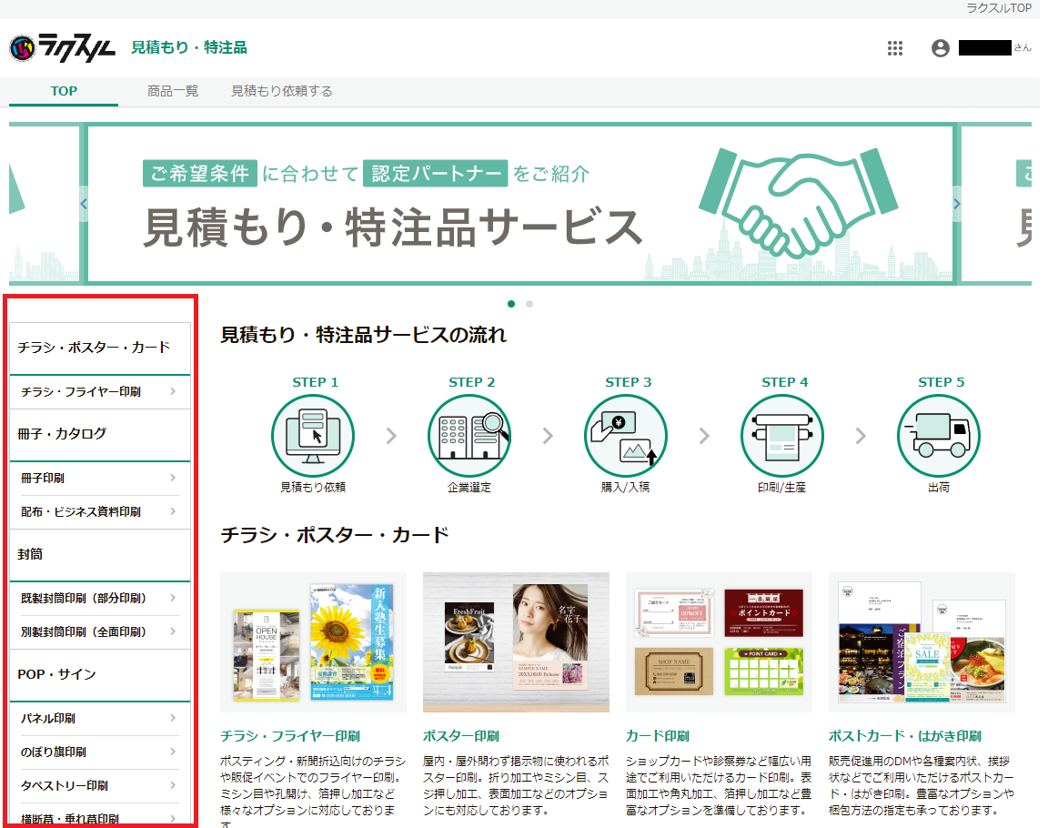1048x828 pixels.
Task: Open sidebar item 横断幕・垂れ幕印刷
Action: pyautogui.click(x=100, y=817)
